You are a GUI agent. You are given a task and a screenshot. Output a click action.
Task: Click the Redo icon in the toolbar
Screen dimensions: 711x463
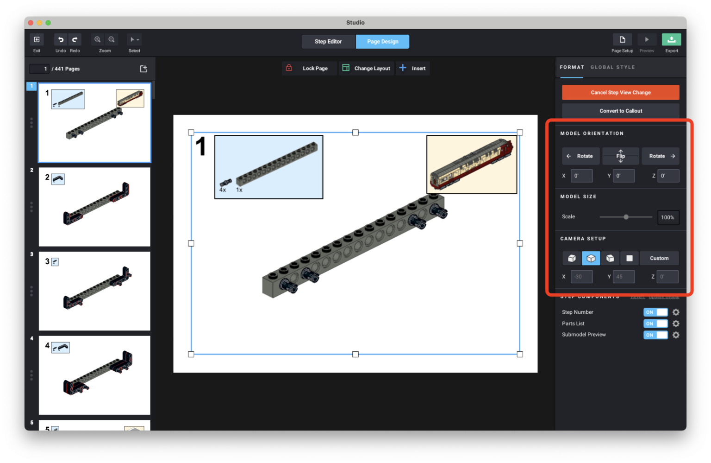tap(75, 39)
